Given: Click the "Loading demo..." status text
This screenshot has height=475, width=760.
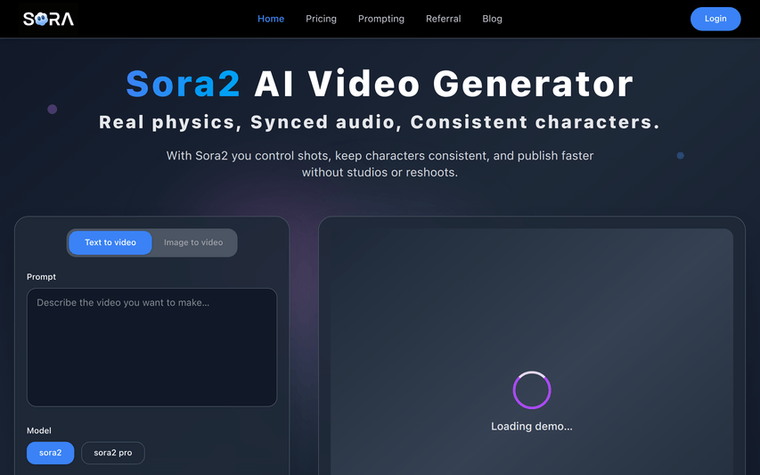Looking at the screenshot, I should (532, 426).
